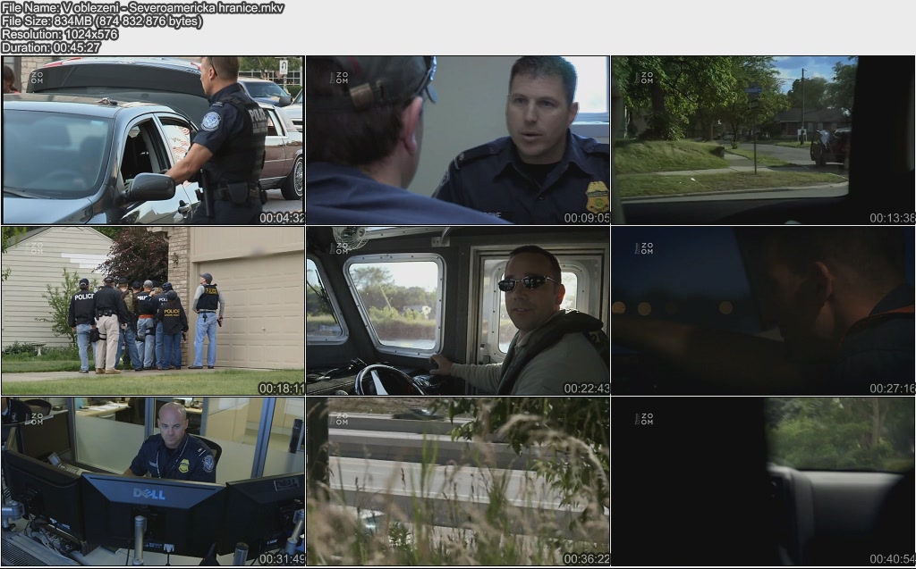The image size is (916, 569).
Task: Click the ZOOM logo on the 00:27:16 frame
Action: click(x=644, y=247)
